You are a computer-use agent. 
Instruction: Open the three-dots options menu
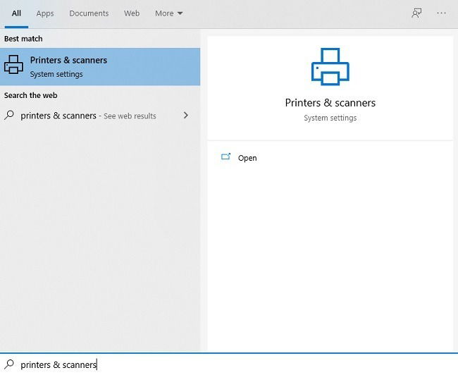441,13
